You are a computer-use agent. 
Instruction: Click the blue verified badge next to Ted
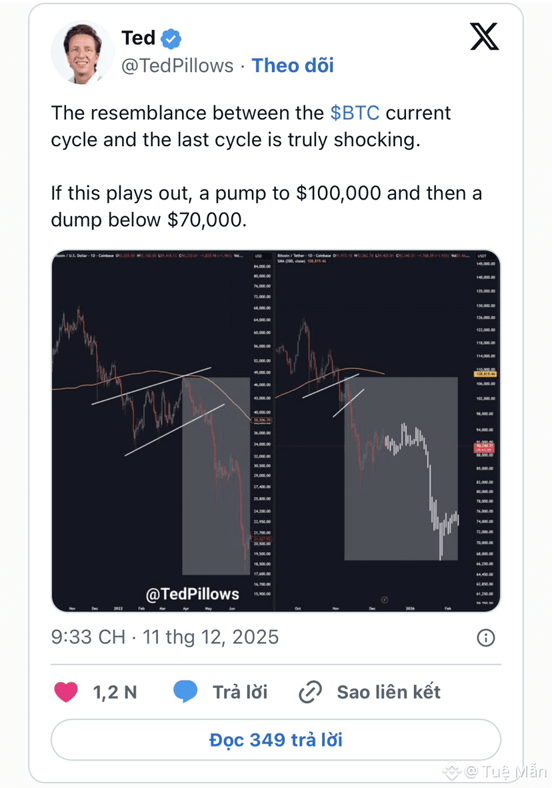171,39
